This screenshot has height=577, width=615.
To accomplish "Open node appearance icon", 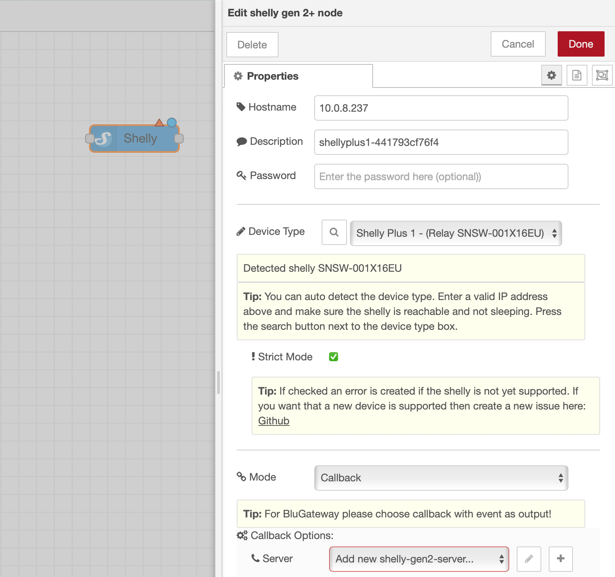I will pos(602,75).
